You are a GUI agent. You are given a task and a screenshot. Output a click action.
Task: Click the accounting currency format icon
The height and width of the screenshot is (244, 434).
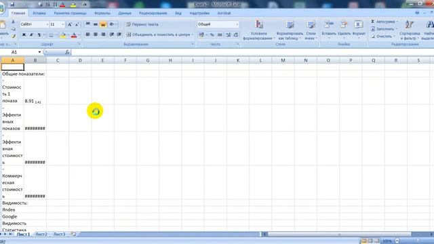point(201,35)
